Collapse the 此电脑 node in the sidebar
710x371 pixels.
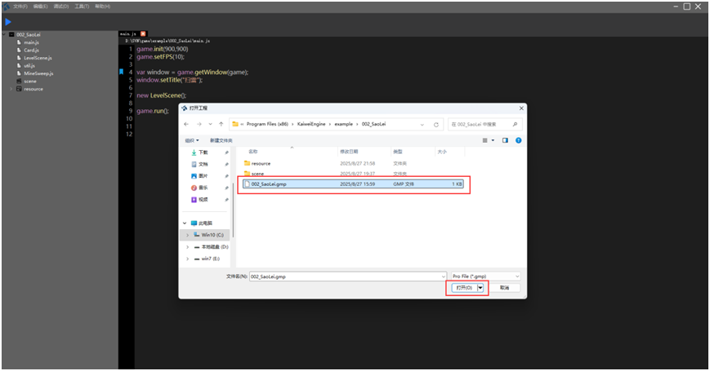coord(185,223)
